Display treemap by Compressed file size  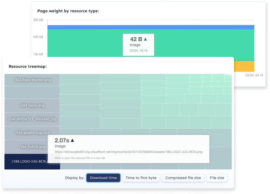pos(183,178)
